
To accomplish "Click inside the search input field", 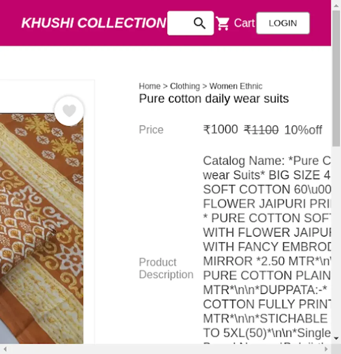I will click(180, 23).
